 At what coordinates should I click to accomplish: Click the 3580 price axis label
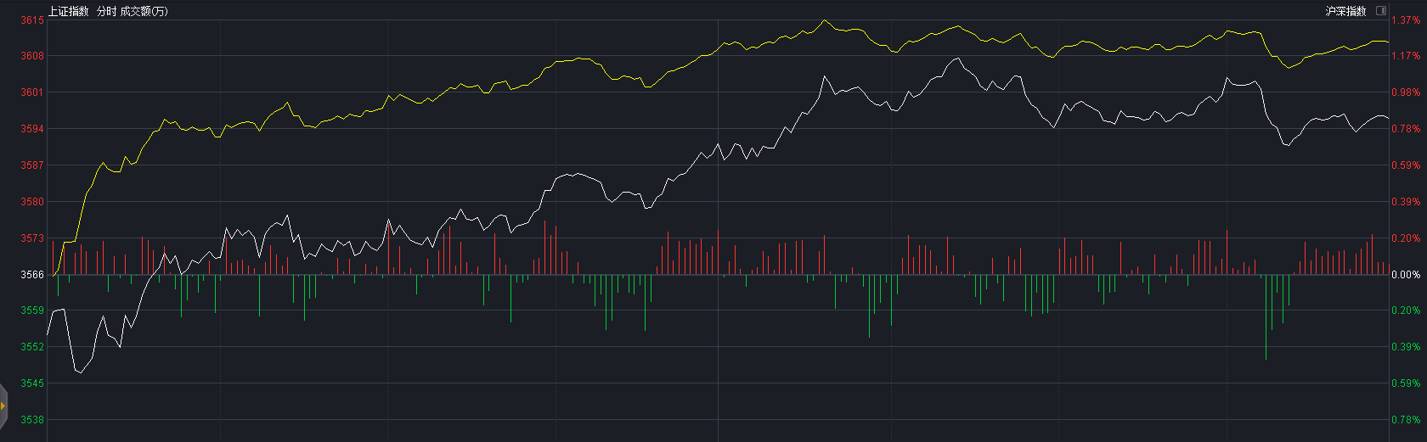(32, 202)
